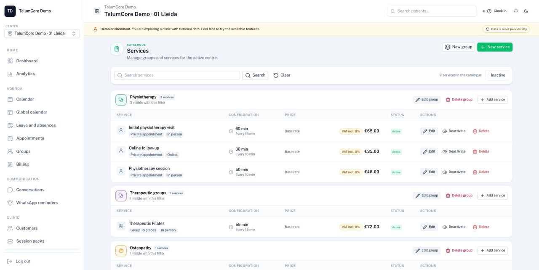Screen dimensions: 539x270
Task: Open Appointments in the sidebar
Action: tap(30, 138)
